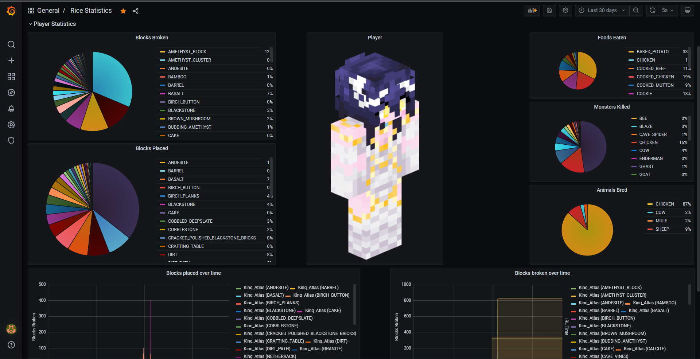700x359 pixels.
Task: Toggle COOKED_CHICKEN series in Foods Eaten legend
Action: (x=655, y=77)
